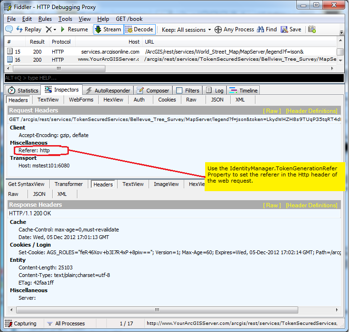Select the Referer: http header line
Screen dimensions: 349x332
point(34,150)
